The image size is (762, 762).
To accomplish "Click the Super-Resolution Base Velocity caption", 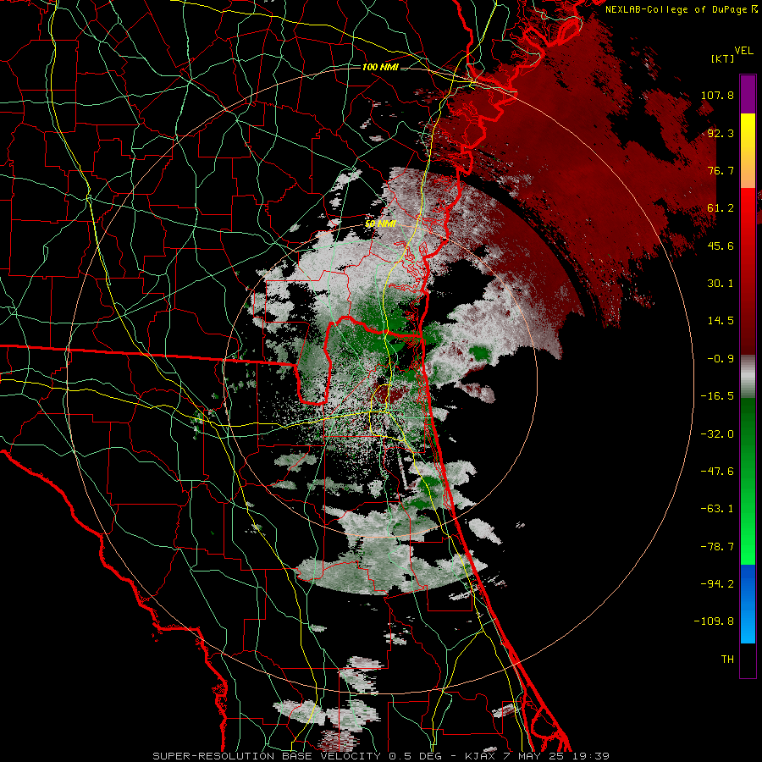I will coord(380,756).
